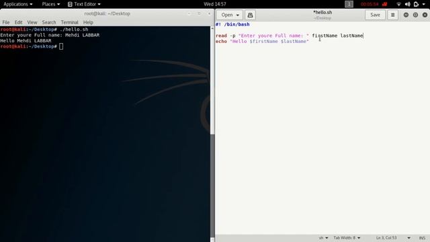Screen dimensions: 430x242
Task: Click the Hello Mehdi LABBAR output line
Action: 26,40
